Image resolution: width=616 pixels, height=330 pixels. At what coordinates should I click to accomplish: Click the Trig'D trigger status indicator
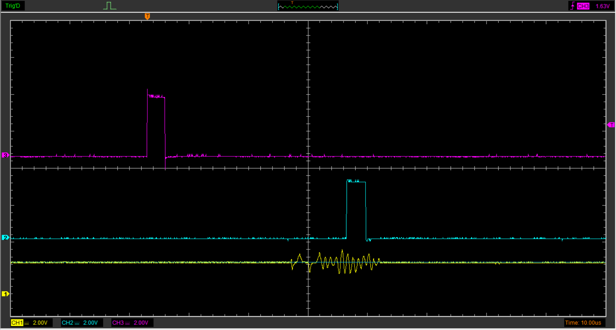tap(13, 6)
